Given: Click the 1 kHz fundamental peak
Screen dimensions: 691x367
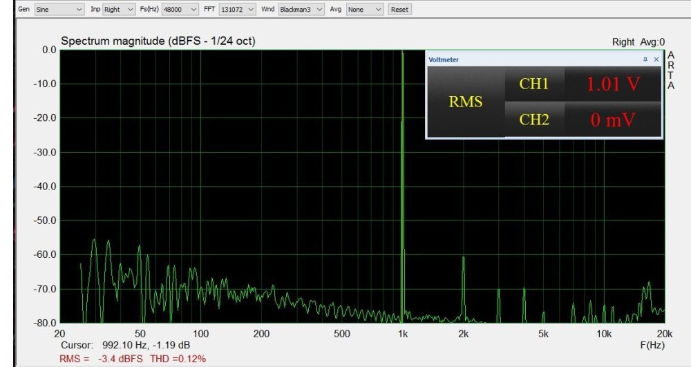Looking at the screenshot, I should tap(402, 55).
